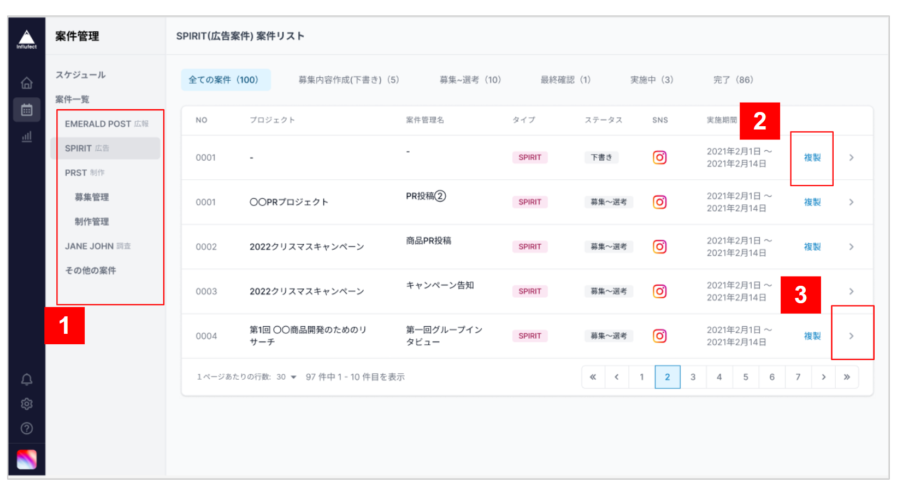Click 複製 in the 下書き row
The height and width of the screenshot is (483, 903).
pyautogui.click(x=812, y=157)
